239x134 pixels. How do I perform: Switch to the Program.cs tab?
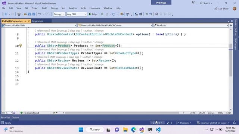click(x=37, y=21)
